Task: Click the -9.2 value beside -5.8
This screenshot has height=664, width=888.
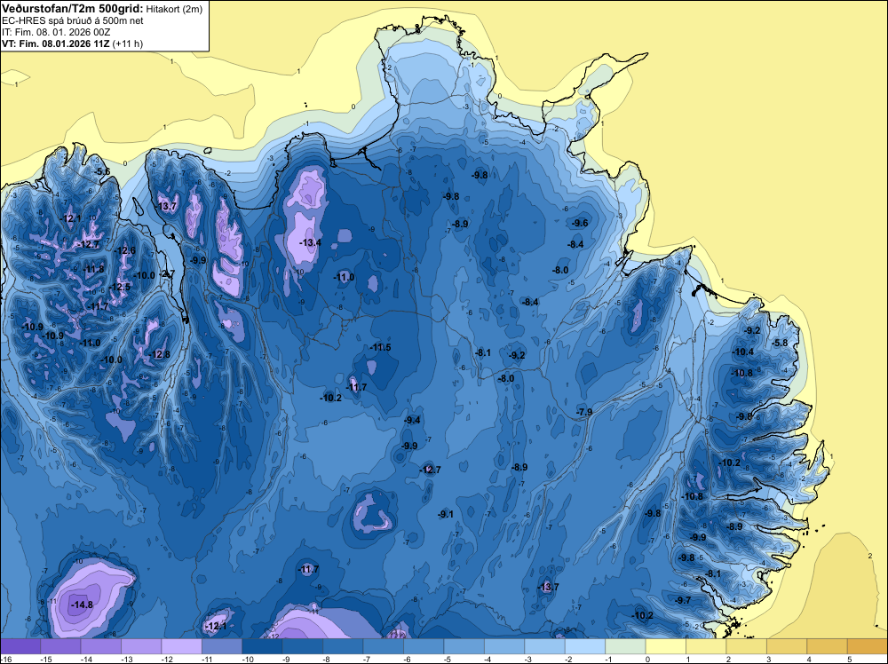Action: 753,330
